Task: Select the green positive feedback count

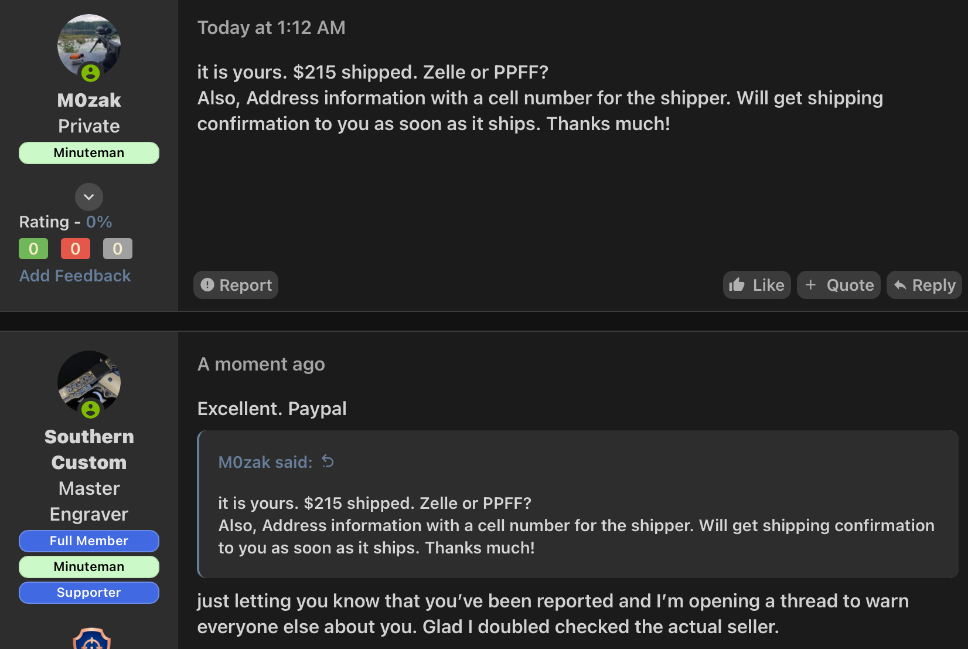Action: tap(33, 249)
